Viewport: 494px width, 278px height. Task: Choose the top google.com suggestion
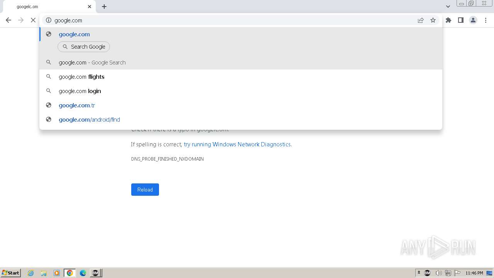coord(241,34)
